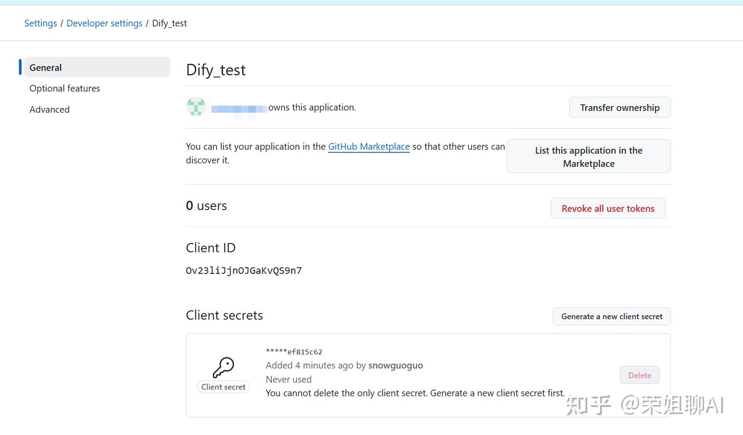Select the General section in sidebar
Viewport: 743px width, 435px height.
(x=45, y=67)
